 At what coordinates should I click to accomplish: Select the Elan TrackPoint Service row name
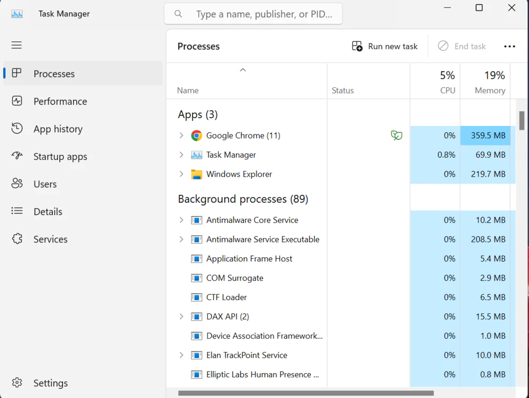click(x=247, y=355)
